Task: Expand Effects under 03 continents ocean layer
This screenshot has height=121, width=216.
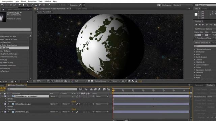Action: [x=5, y=99]
